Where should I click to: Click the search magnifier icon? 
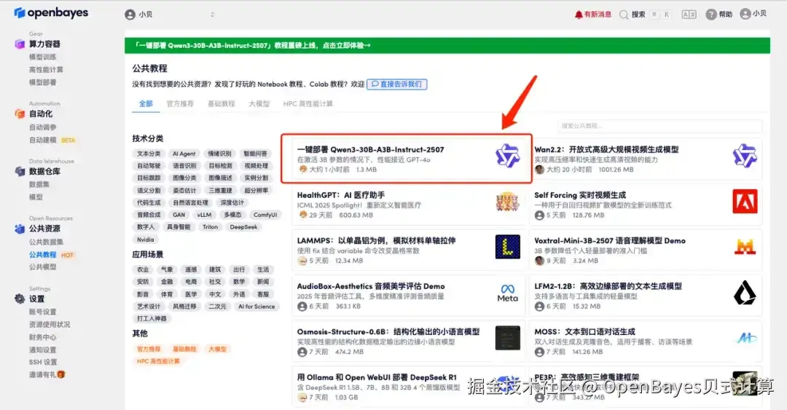click(x=623, y=15)
